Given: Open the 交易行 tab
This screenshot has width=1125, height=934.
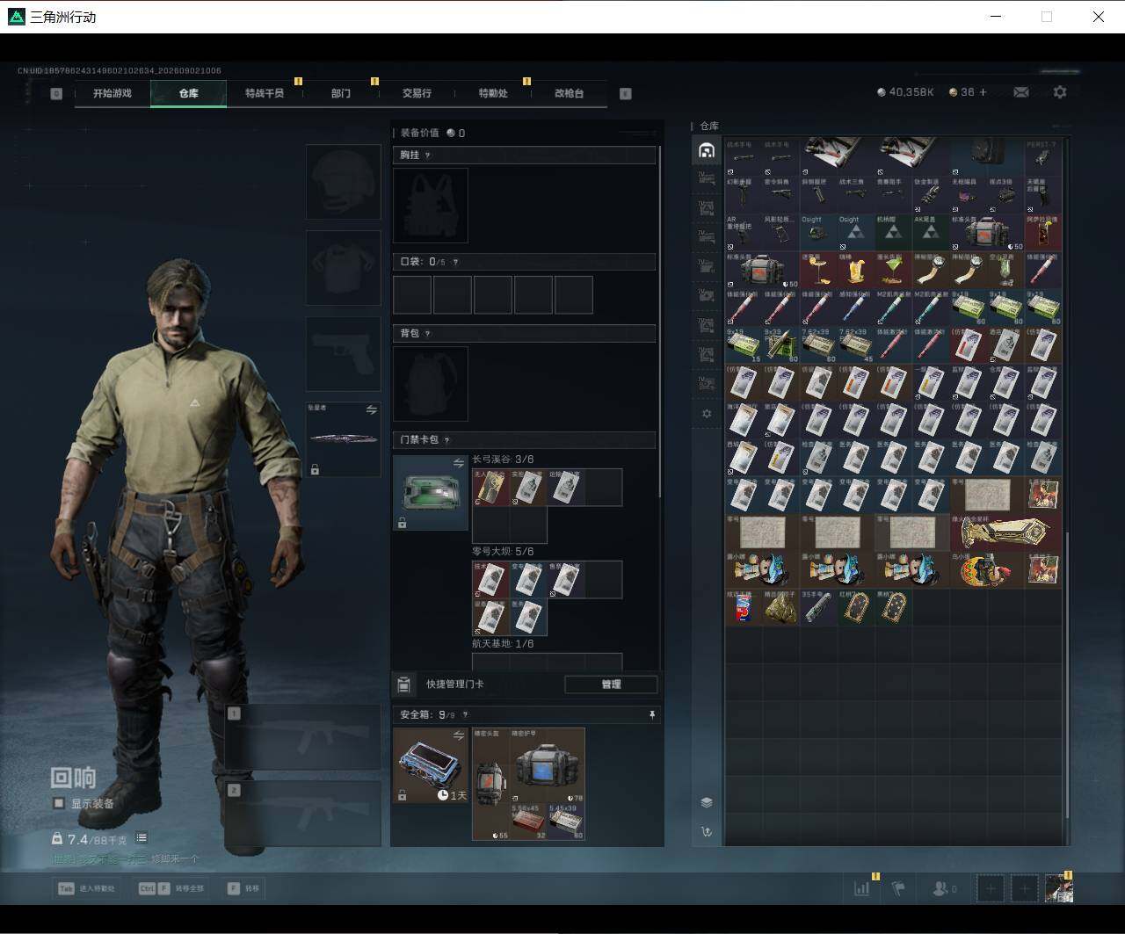Looking at the screenshot, I should [x=417, y=93].
